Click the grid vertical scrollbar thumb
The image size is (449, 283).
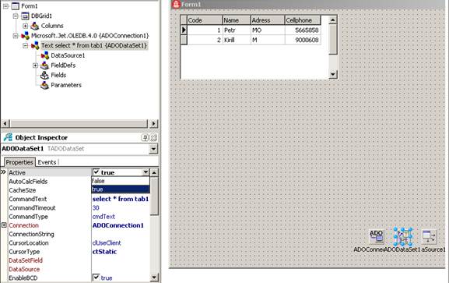pos(332,39)
